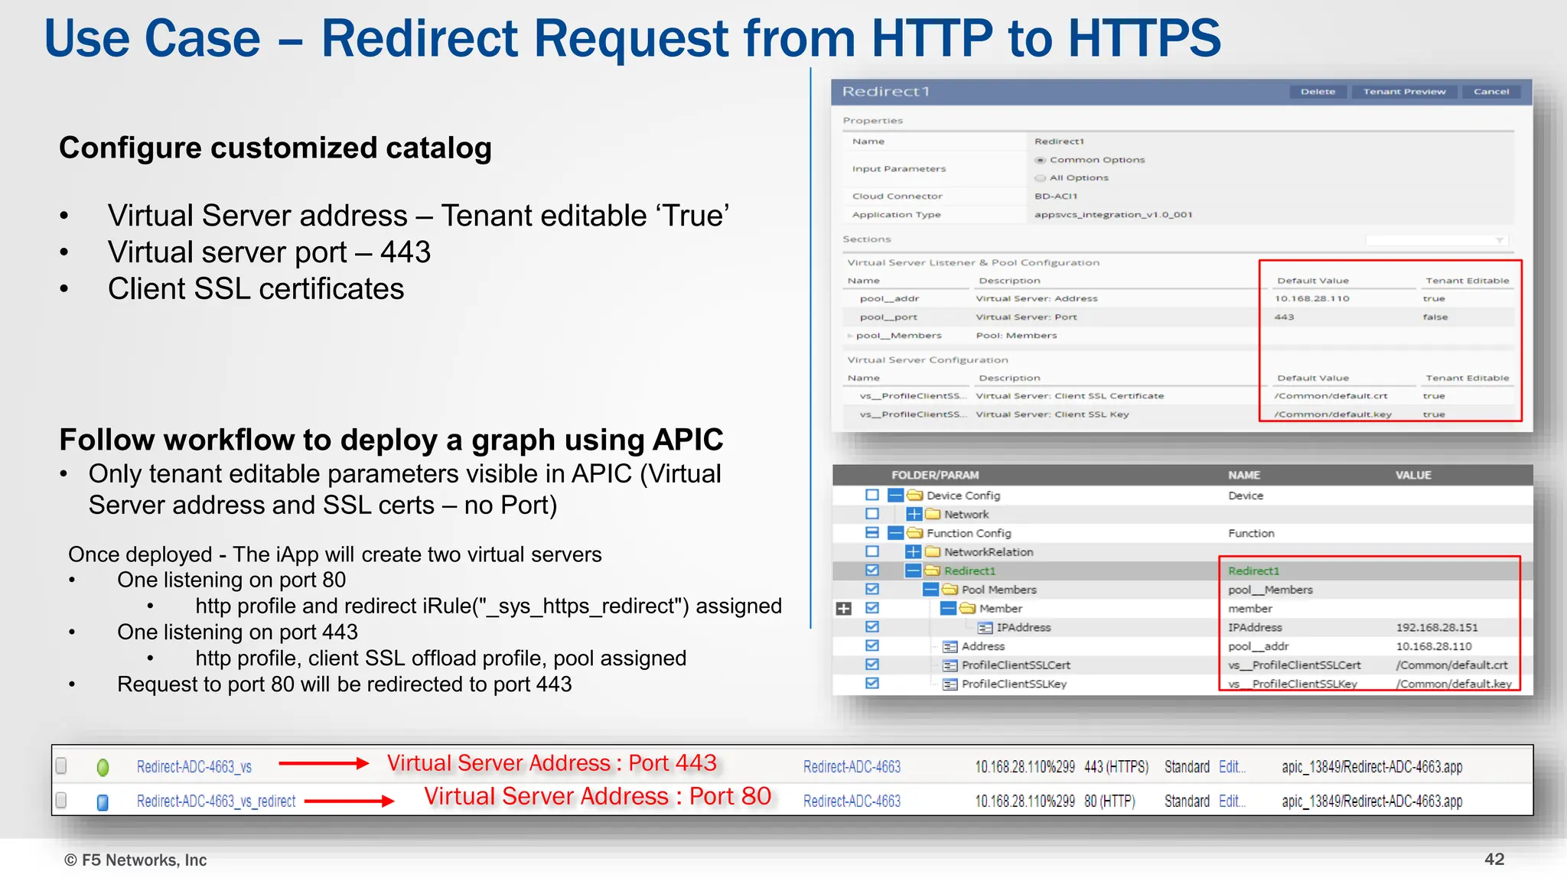This screenshot has width=1567, height=881.
Task: Click pool__port default value 443
Action: tap(1284, 317)
